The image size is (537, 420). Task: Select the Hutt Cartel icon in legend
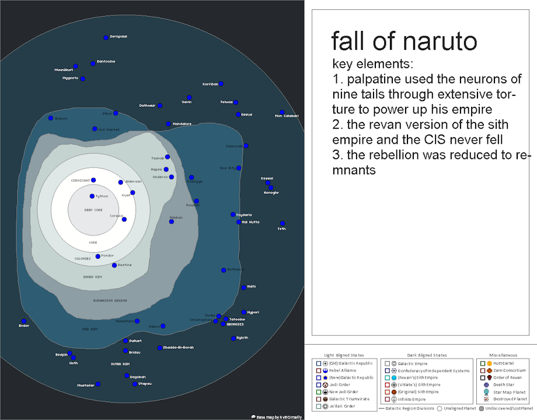(x=489, y=363)
